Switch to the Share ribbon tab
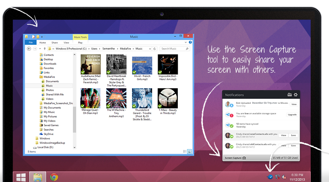This screenshot has width=329, height=182. click(54, 43)
